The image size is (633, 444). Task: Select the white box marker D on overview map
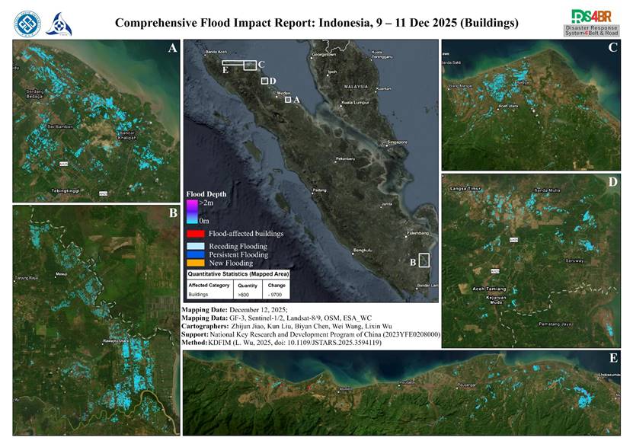point(264,81)
